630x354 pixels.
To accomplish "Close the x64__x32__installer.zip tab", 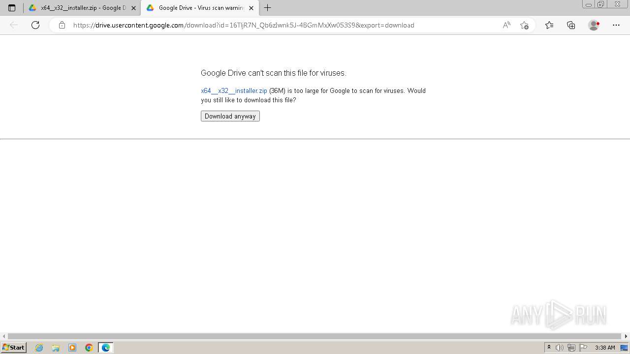I will pyautogui.click(x=133, y=8).
